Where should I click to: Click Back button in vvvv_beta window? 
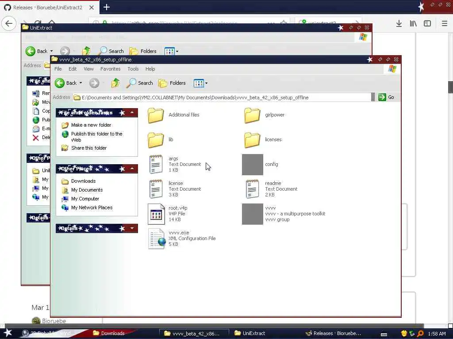click(x=66, y=83)
